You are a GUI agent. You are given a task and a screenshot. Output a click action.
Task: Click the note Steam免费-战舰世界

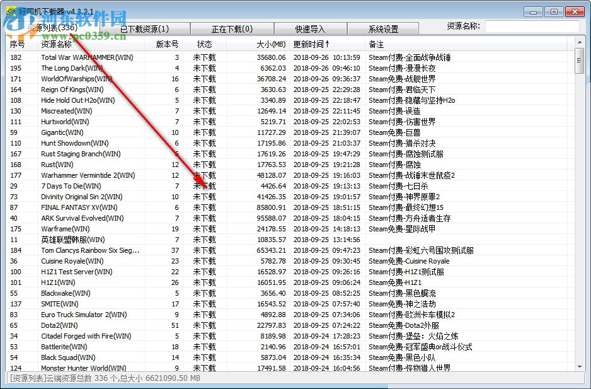coord(402,79)
